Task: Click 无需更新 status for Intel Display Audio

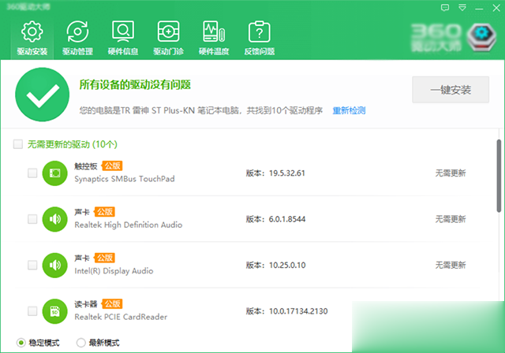Action: [451, 266]
